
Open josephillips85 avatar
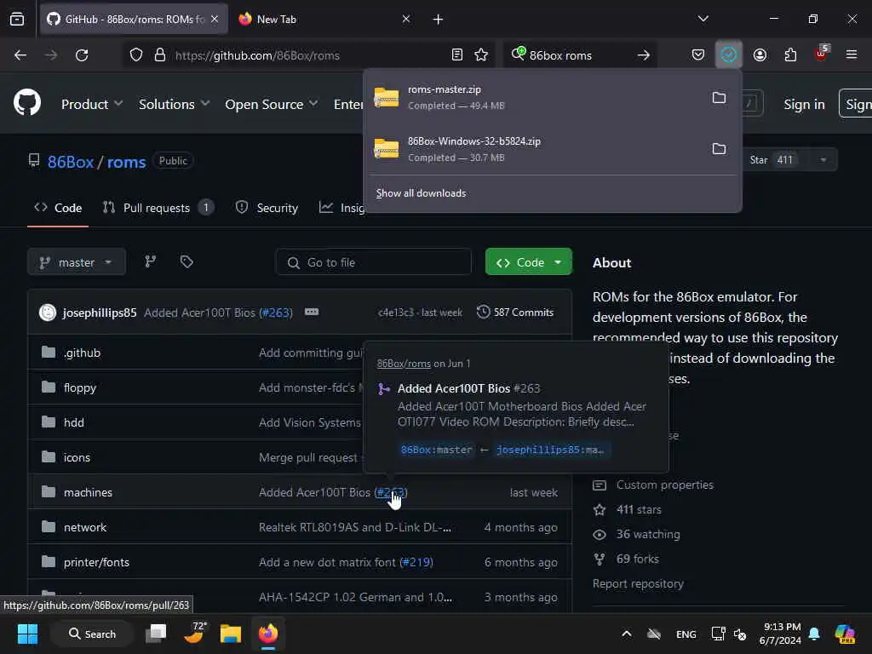click(48, 313)
